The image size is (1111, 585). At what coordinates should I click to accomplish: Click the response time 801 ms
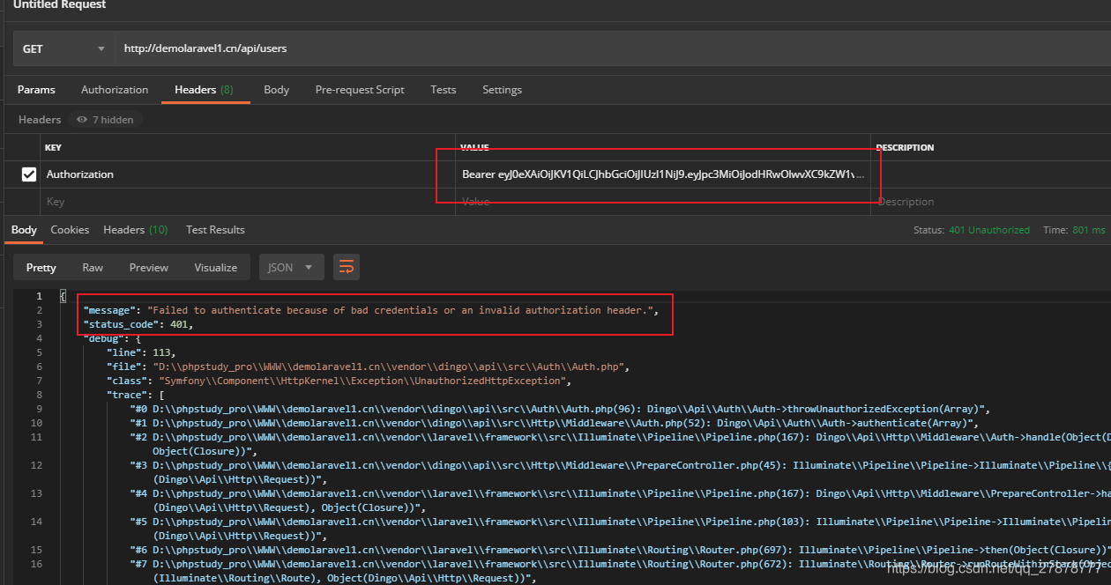pyautogui.click(x=1088, y=230)
